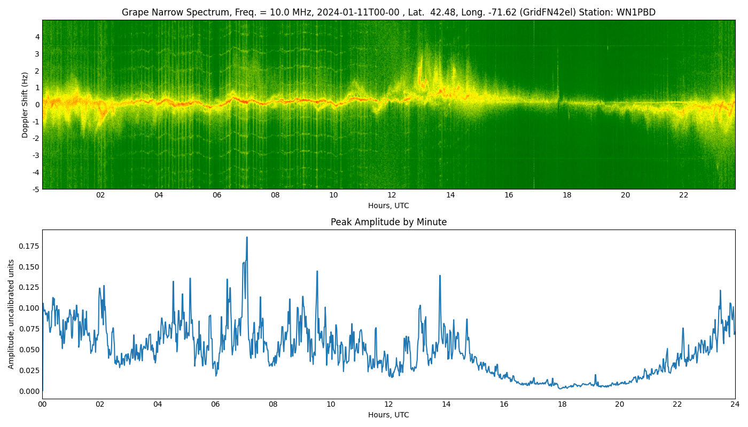Click the 22 hour tick under spectrogram
748x427 pixels.
pyautogui.click(x=683, y=195)
